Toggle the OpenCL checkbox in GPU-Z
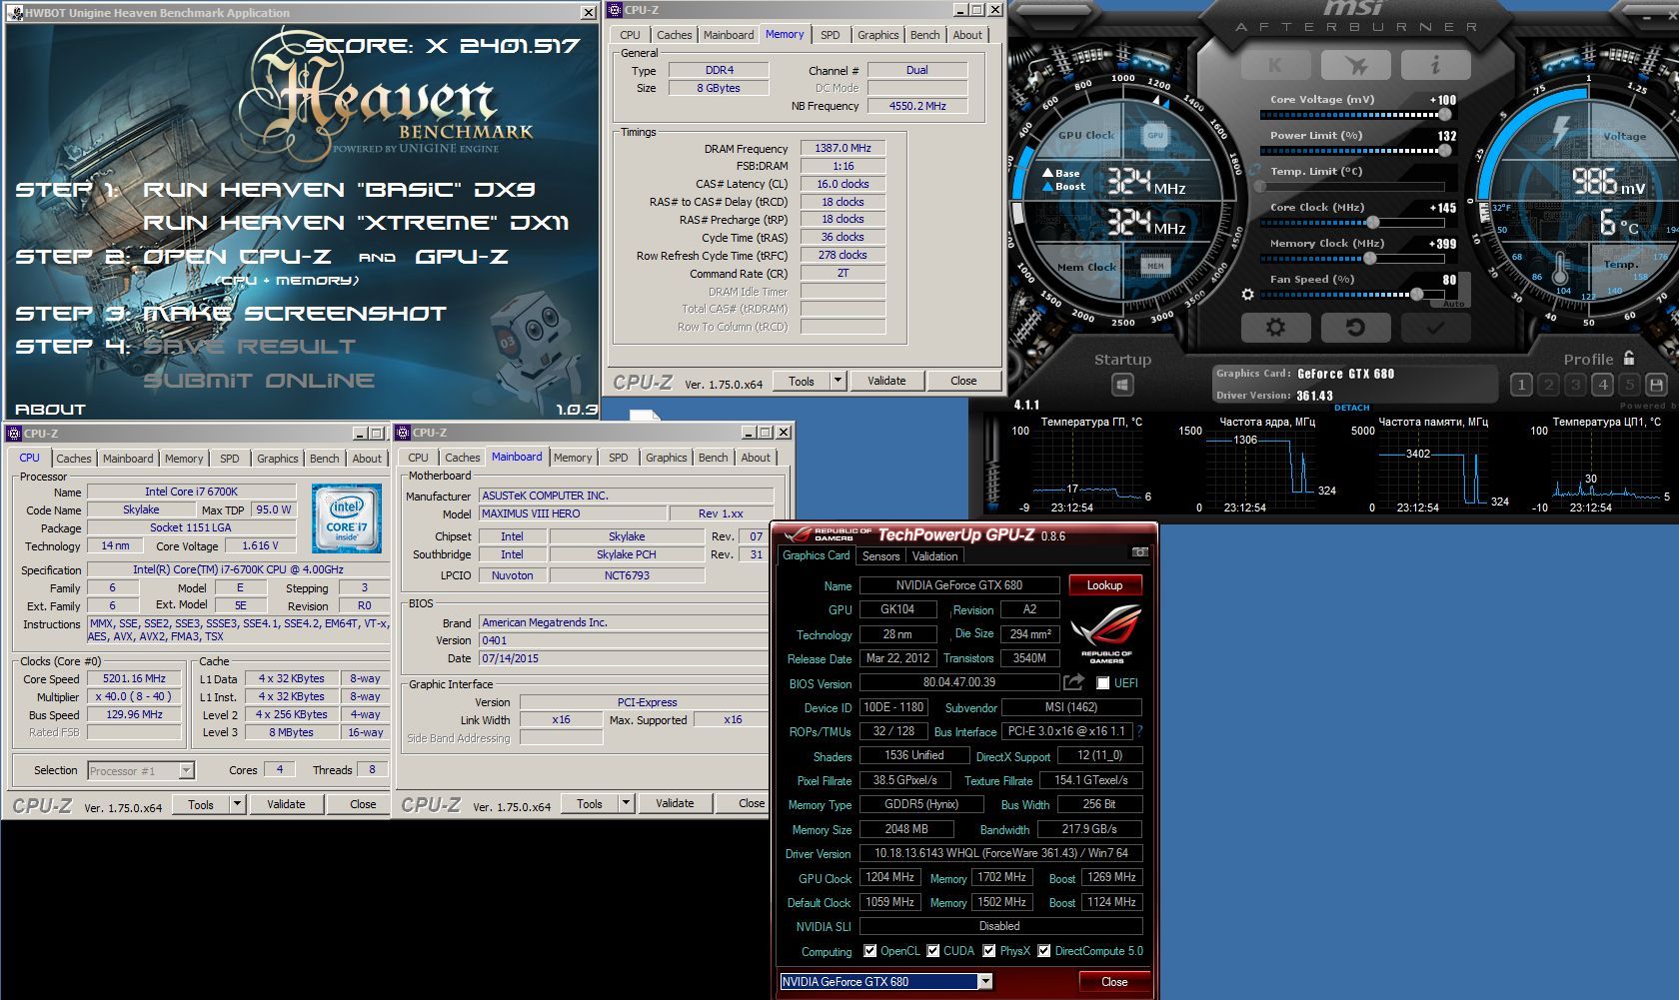The width and height of the screenshot is (1679, 1000). point(869,951)
